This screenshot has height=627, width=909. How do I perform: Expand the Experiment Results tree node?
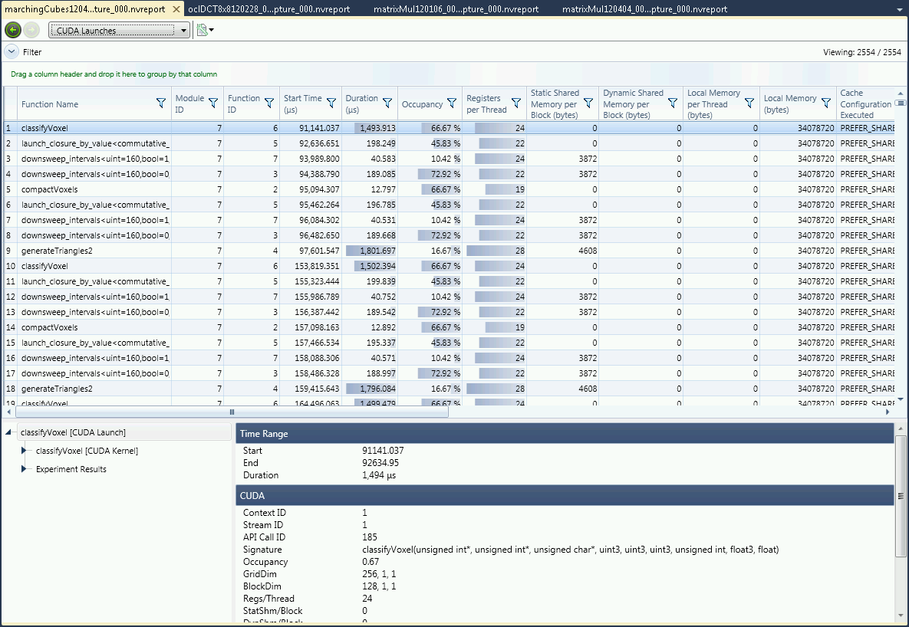24,469
